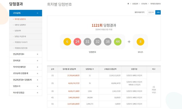Expand the 당첨소식 sidebar menu
The image size is (182, 109).
pyautogui.click(x=38, y=86)
